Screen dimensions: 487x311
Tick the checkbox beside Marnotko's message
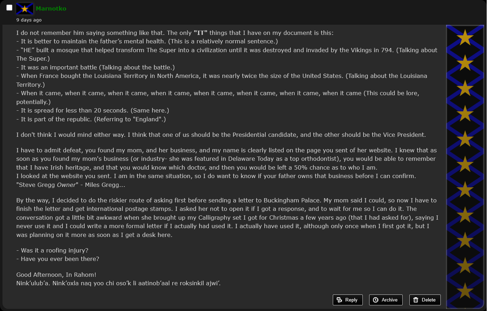[x=10, y=7]
